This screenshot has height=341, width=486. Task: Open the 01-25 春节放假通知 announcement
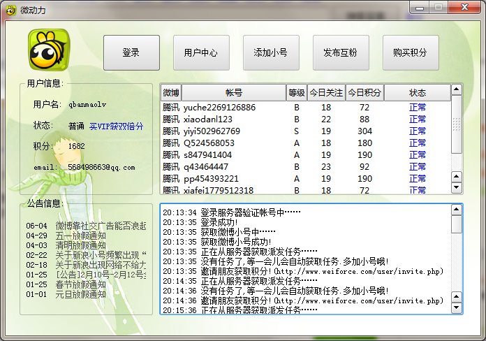pos(66,284)
